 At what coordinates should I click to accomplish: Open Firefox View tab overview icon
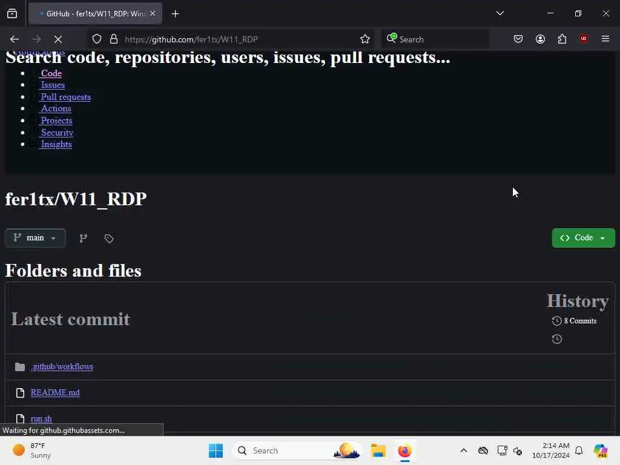(12, 13)
